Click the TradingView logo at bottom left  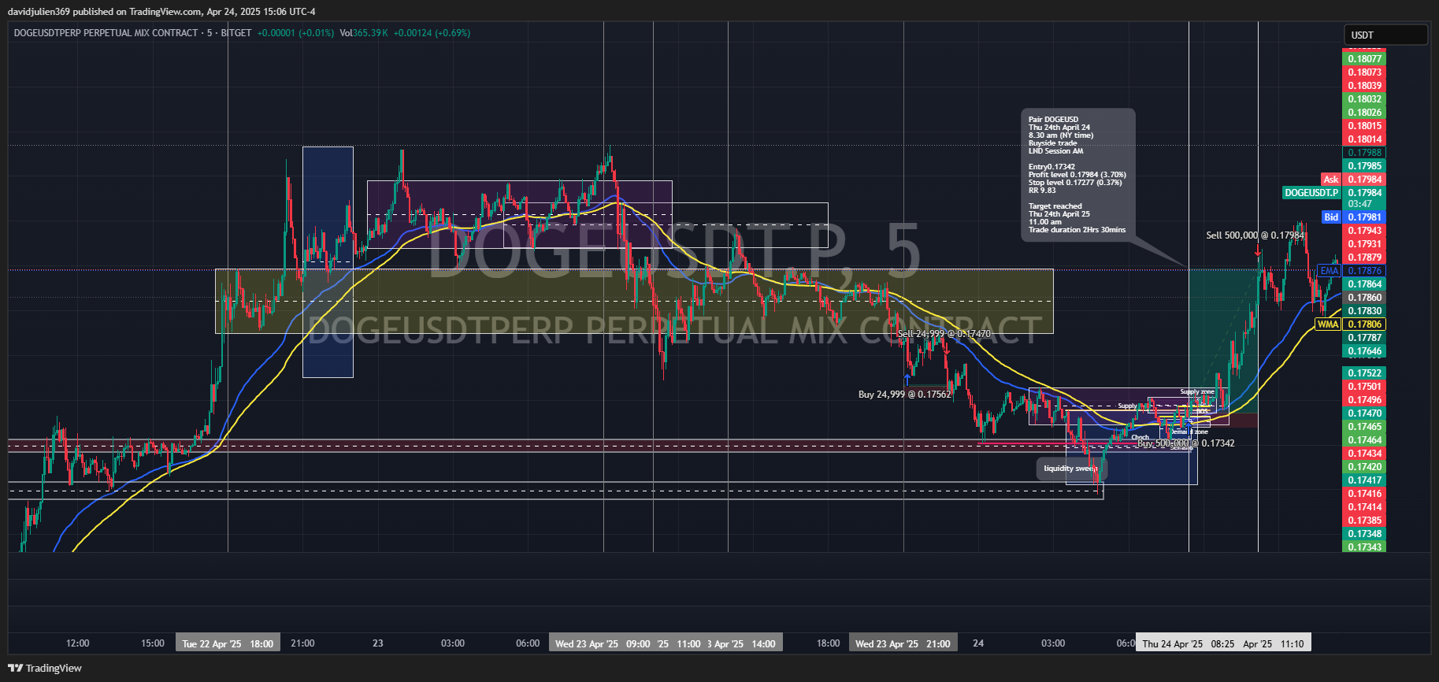45,668
